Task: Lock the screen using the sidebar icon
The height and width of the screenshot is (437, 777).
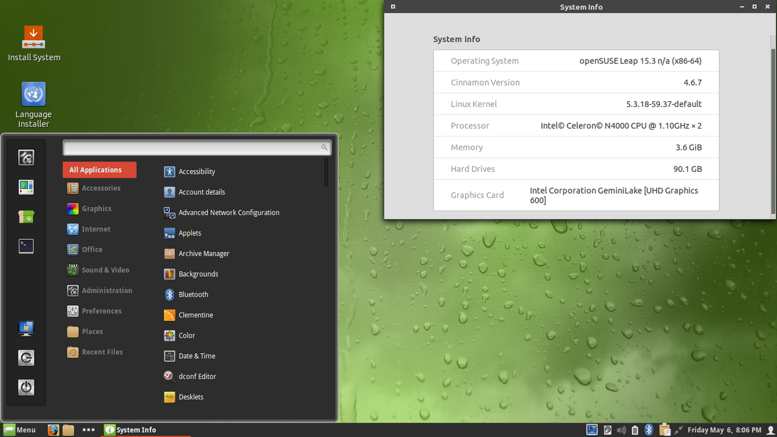Action: click(26, 328)
